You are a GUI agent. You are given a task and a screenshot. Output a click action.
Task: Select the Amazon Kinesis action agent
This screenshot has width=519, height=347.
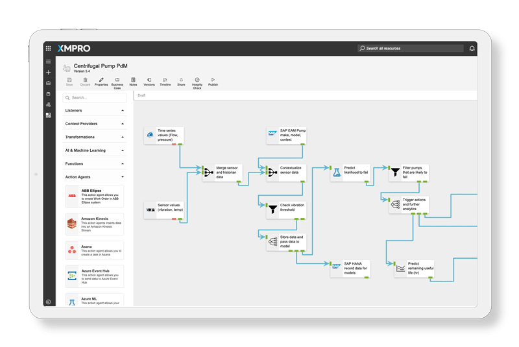[x=95, y=224]
